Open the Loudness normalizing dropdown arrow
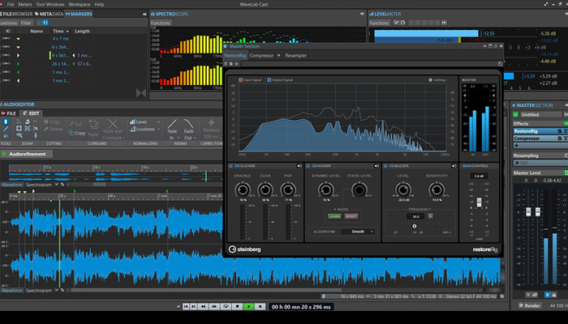 point(159,129)
